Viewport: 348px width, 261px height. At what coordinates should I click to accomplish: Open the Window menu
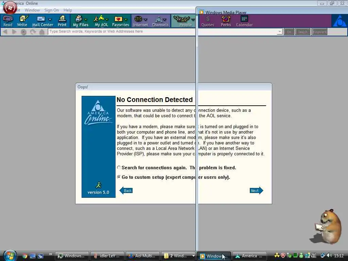click(x=32, y=10)
